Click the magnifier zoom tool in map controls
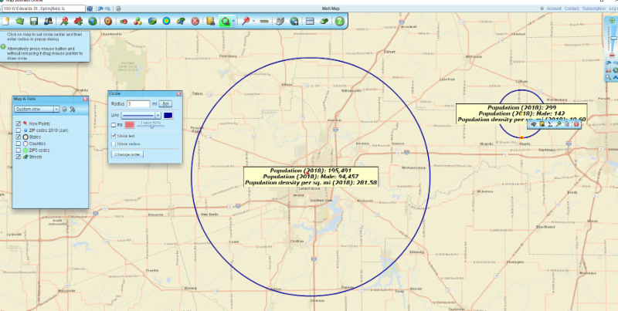Viewport: 618px width, 311px height. [609, 77]
